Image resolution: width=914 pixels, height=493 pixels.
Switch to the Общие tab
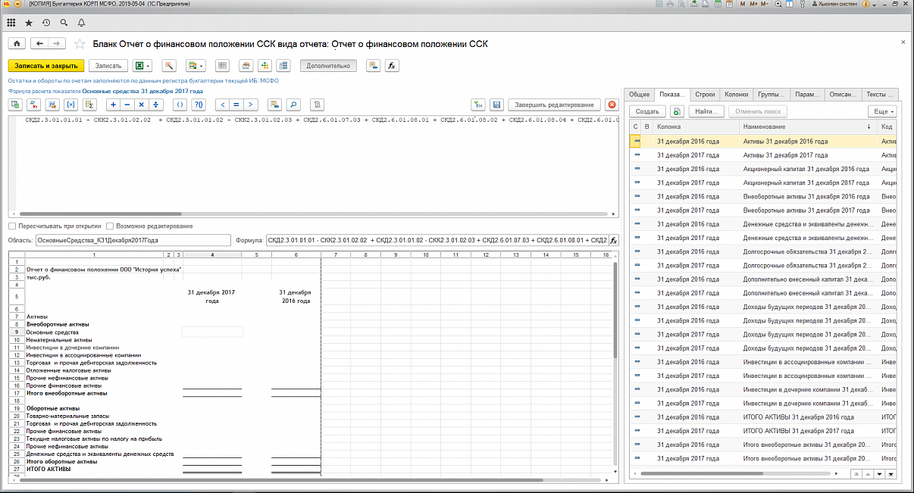pyautogui.click(x=639, y=95)
